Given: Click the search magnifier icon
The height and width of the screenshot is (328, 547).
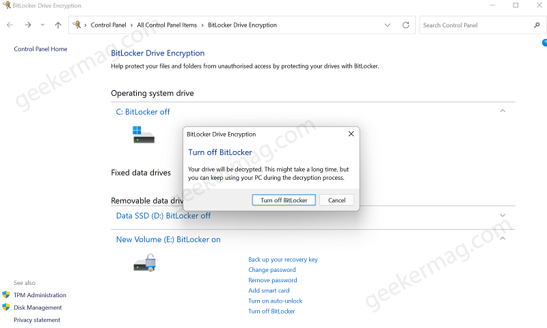Looking at the screenshot, I should coord(537,25).
